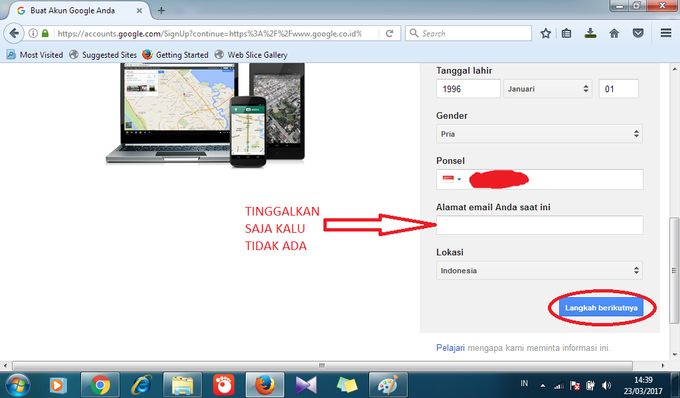Click the Alamat email Anda input field

539,225
